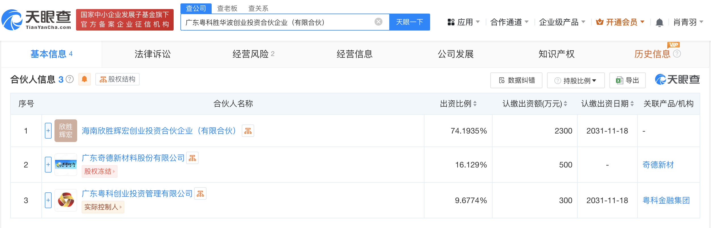Open equity structure icon for 广东粤科创业投资管理有限公司
711x228 pixels.
(x=200, y=193)
